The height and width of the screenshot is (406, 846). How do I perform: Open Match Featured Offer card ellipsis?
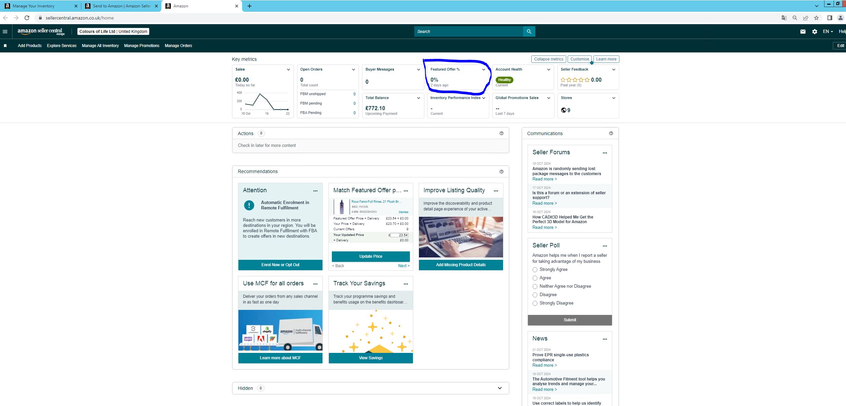[406, 191]
